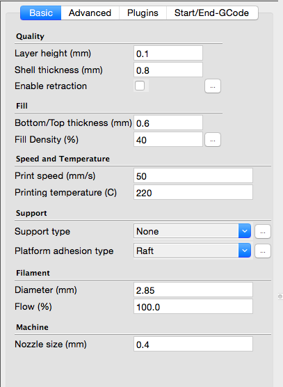Open Support type extra settings button
Viewport: 283px width, 387px height.
click(x=263, y=232)
